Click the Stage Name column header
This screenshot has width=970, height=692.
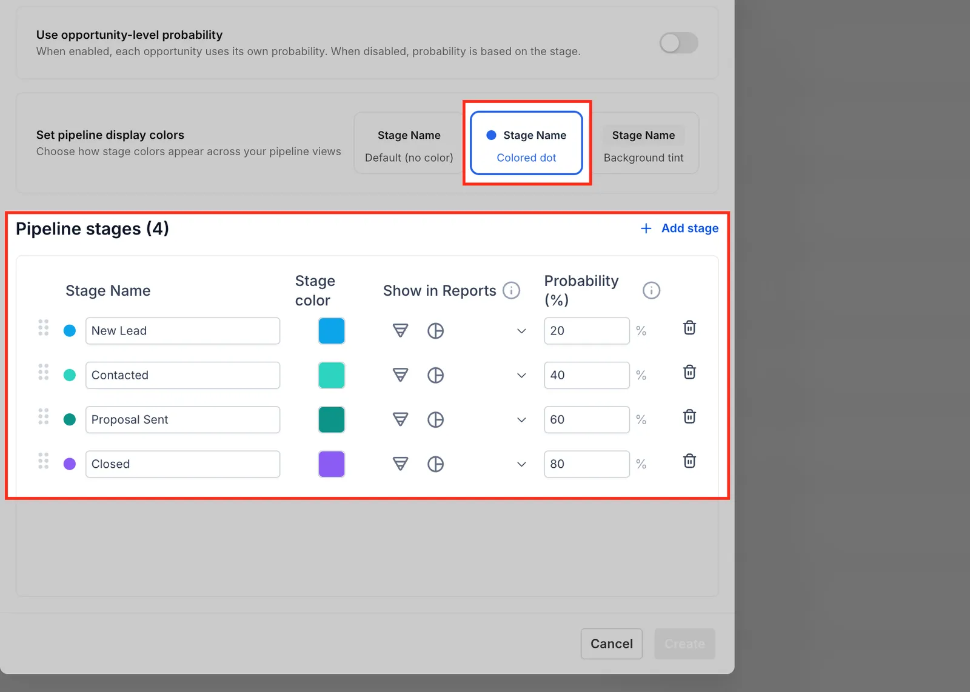click(108, 291)
